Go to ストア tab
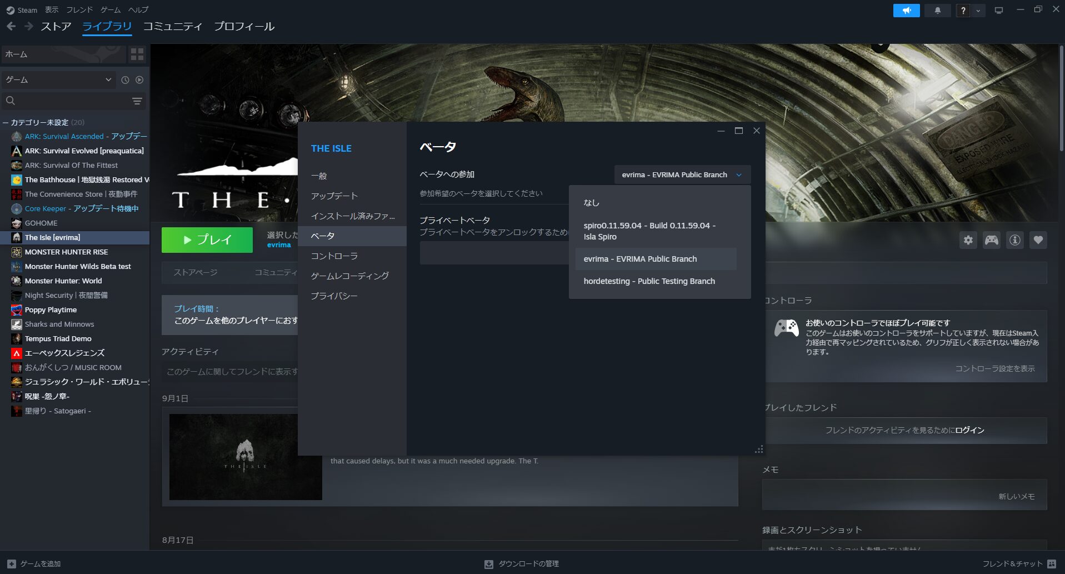 [x=56, y=26]
